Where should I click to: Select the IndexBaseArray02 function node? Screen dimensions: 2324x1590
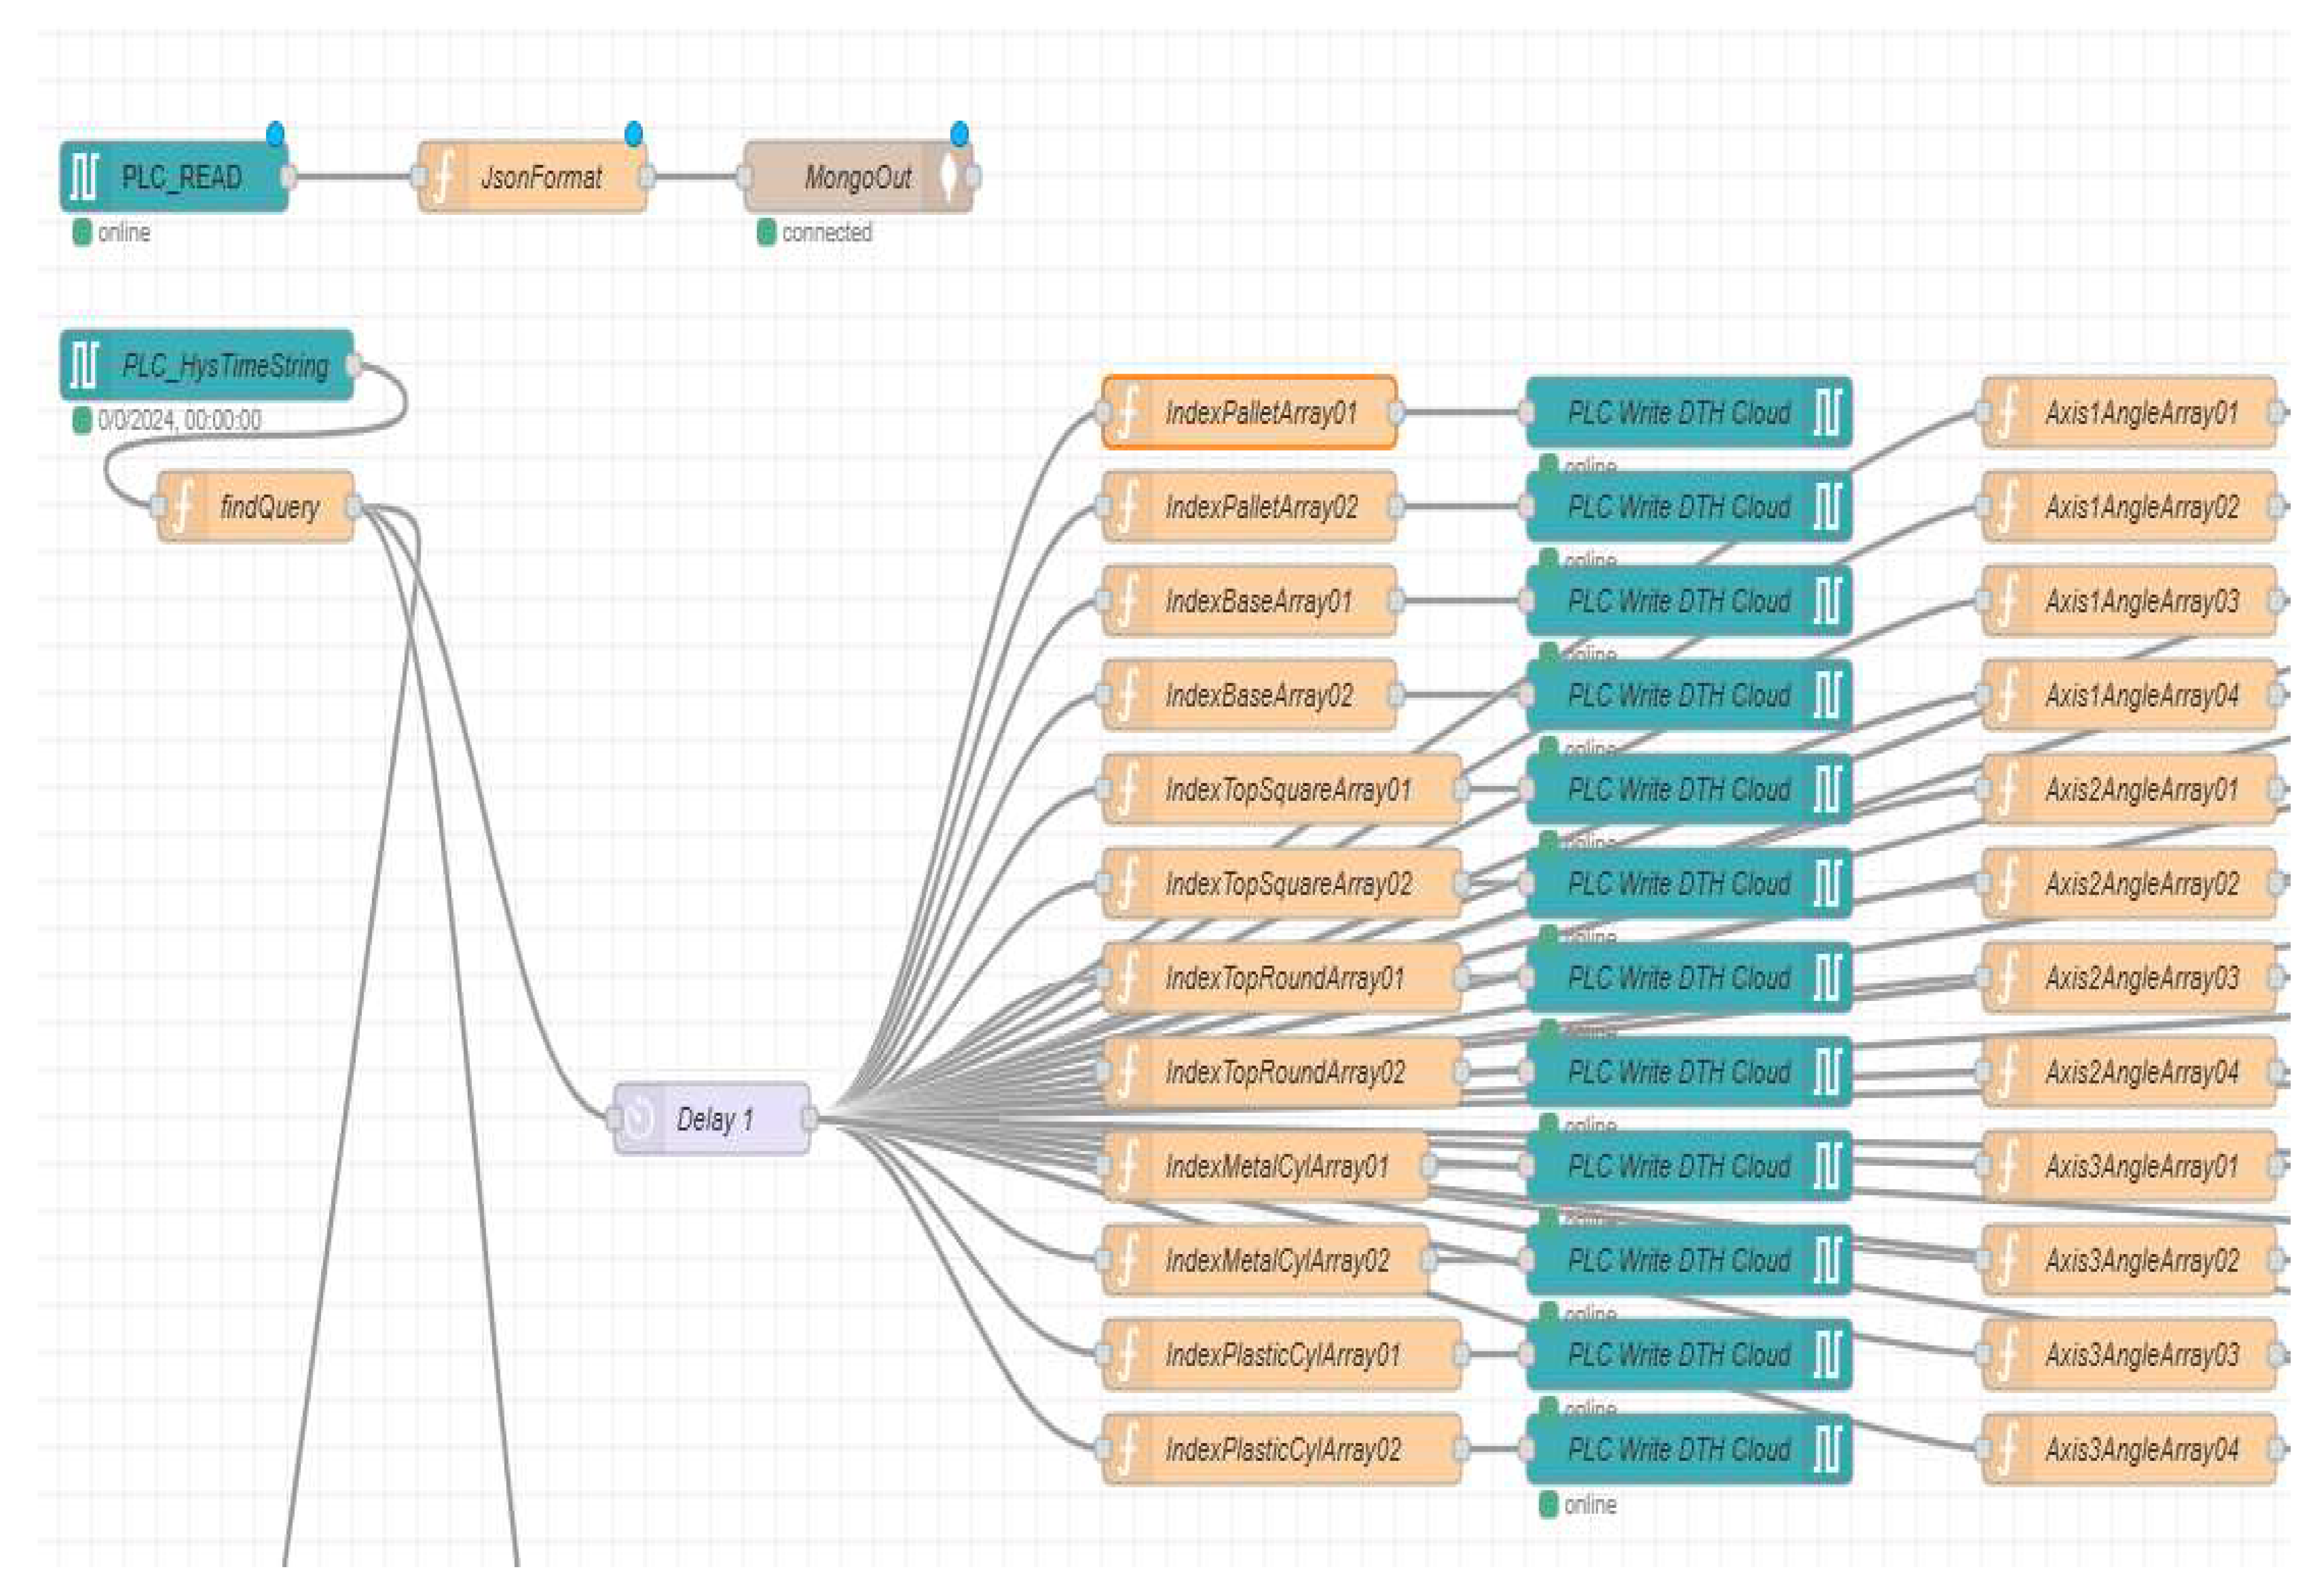(x=1258, y=695)
